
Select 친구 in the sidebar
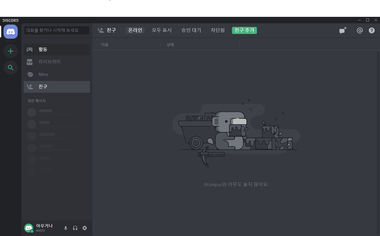[x=57, y=87]
